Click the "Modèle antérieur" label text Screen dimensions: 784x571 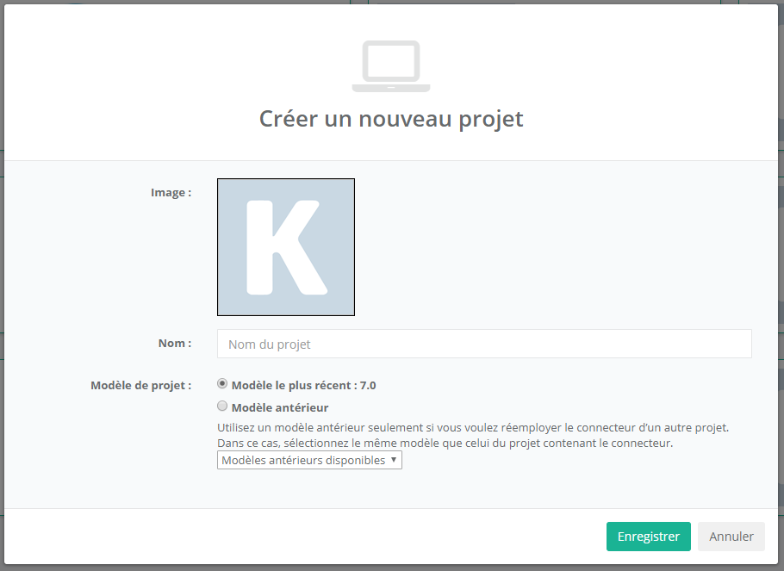[x=280, y=407]
